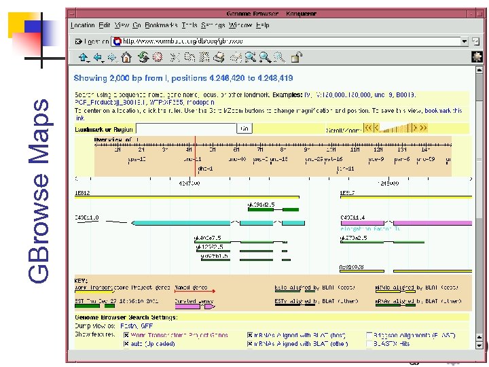Open the Location menu
This screenshot has height=367, width=489.
tap(83, 25)
